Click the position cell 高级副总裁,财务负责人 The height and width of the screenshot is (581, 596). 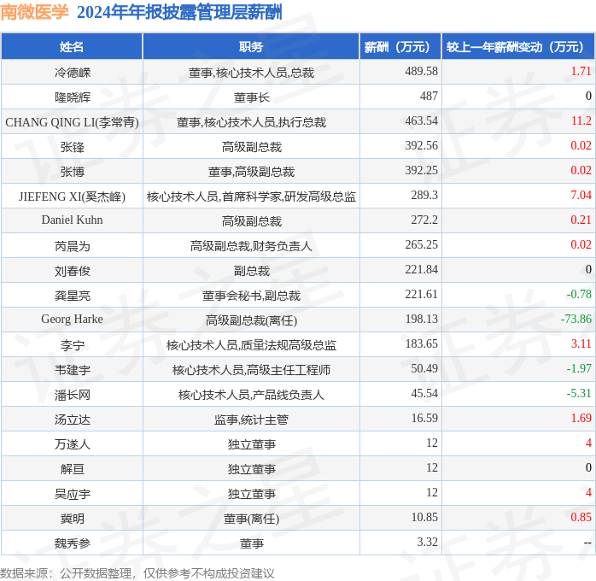251,246
